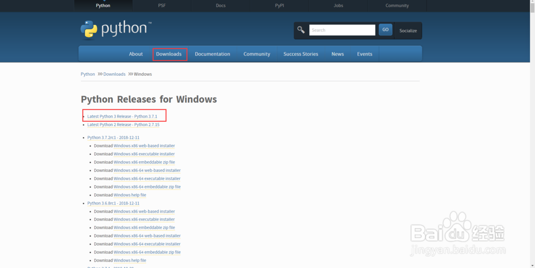Viewport: 535px width, 268px height.
Task: Download 3.6.8rc1 Windows x86 web-based installer
Action: [144, 211]
